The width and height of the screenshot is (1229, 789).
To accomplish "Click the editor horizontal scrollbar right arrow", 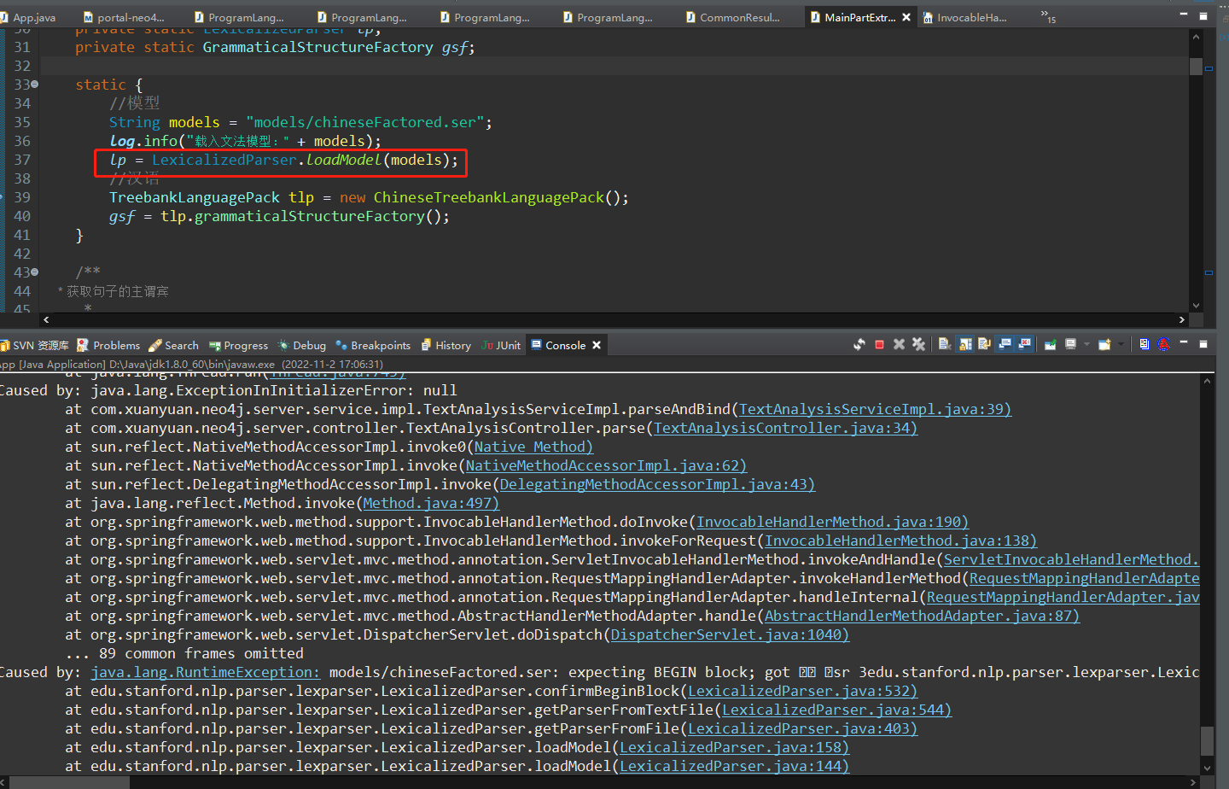I will pyautogui.click(x=1181, y=319).
